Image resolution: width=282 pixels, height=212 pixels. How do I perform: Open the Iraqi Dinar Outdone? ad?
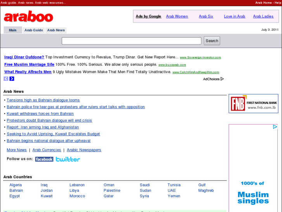pos(24,57)
